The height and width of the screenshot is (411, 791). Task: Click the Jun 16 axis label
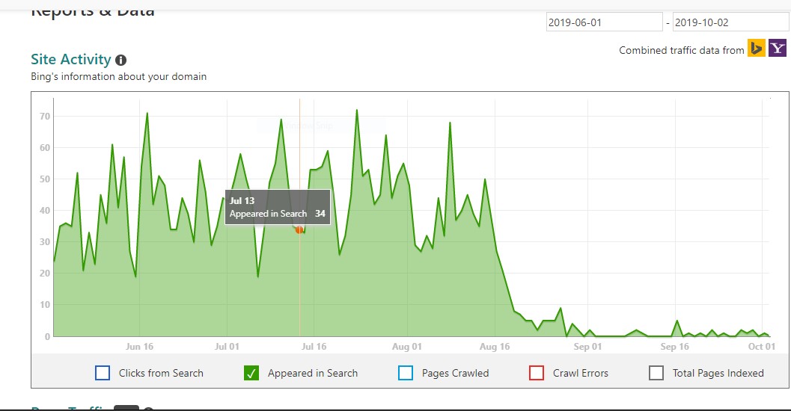click(139, 347)
